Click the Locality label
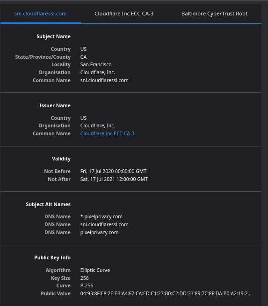268x306 pixels. click(x=61, y=64)
